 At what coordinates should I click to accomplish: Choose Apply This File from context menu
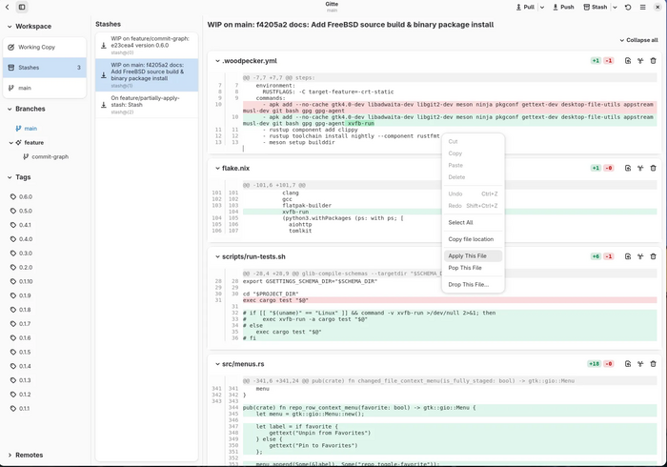click(x=473, y=255)
